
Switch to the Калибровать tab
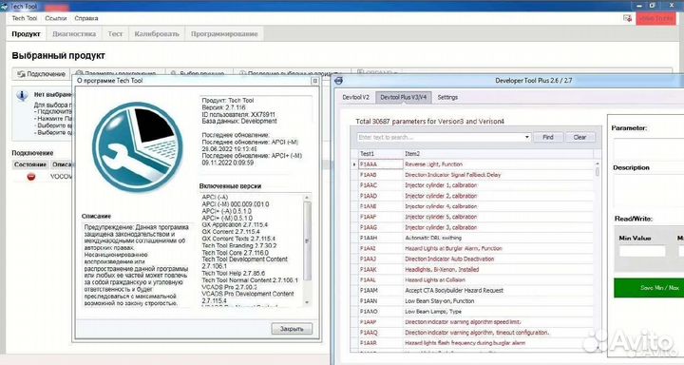coord(157,34)
